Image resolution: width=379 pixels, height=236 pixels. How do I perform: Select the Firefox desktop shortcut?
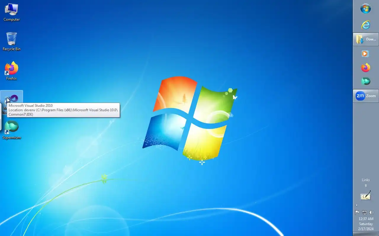pos(12,71)
